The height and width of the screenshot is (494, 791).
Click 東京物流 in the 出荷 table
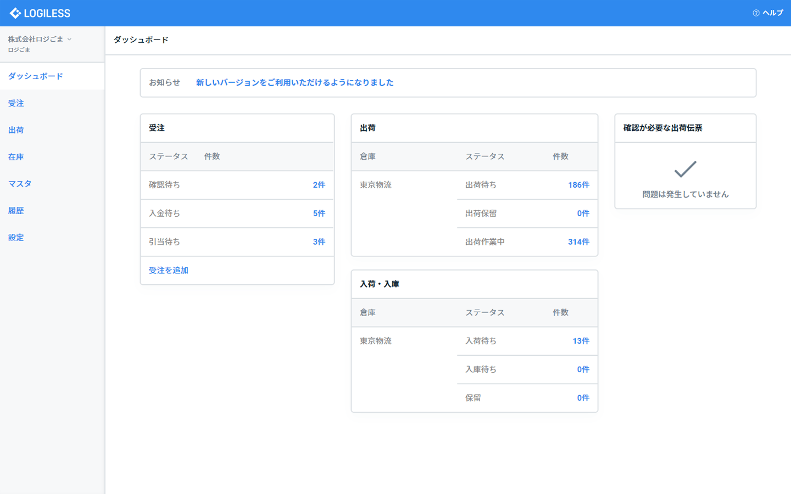376,185
